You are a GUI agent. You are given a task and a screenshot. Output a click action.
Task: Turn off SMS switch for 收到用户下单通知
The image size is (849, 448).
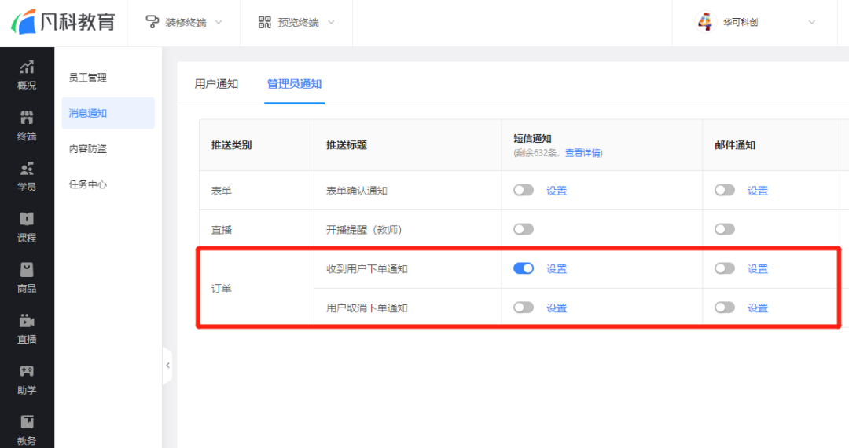[x=524, y=268]
